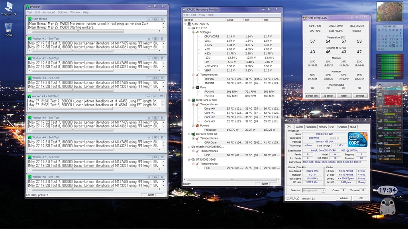This screenshot has width=408, height=229.
Task: Select the Intel Core i7 920 chip icon
Action: tap(194, 100)
